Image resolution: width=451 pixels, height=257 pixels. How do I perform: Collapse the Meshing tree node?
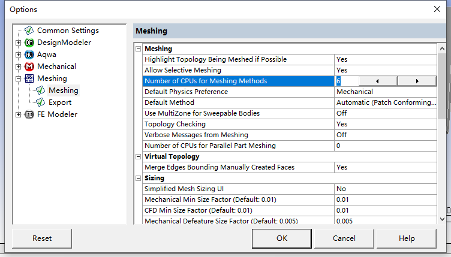18,78
